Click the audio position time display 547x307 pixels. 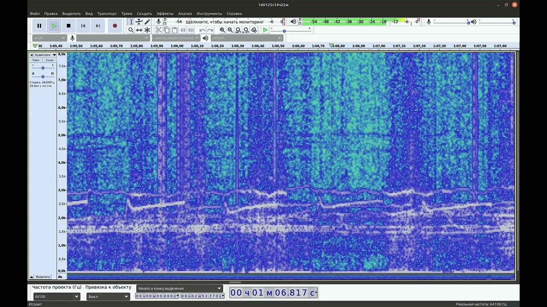[273, 293]
